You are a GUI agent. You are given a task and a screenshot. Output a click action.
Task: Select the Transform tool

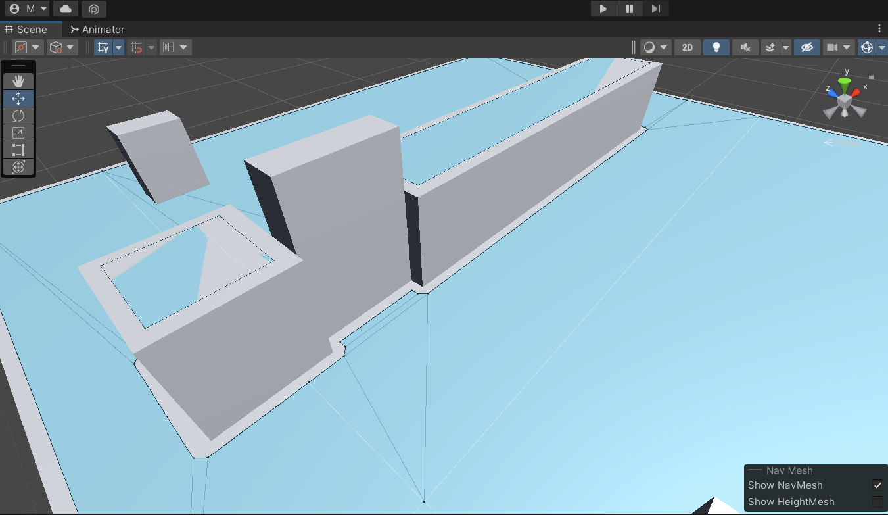tap(18, 167)
